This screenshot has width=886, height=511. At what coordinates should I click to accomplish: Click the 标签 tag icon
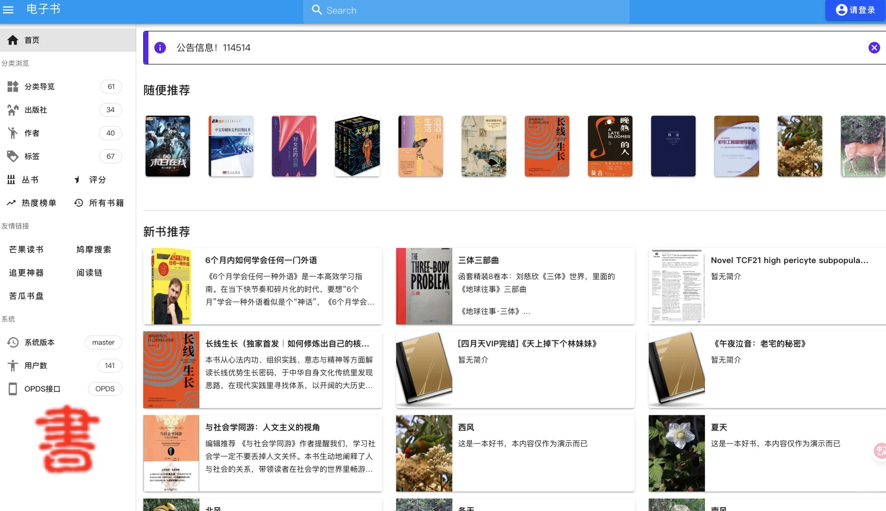(13, 156)
